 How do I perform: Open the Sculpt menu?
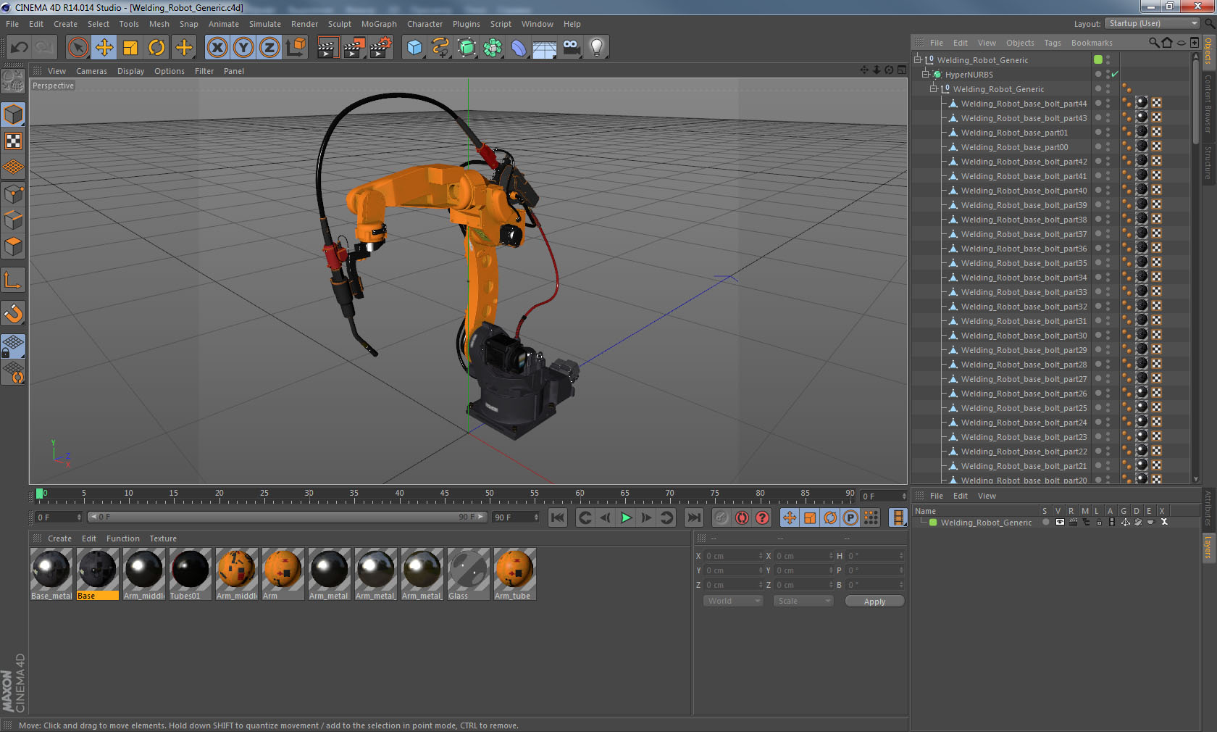[339, 24]
